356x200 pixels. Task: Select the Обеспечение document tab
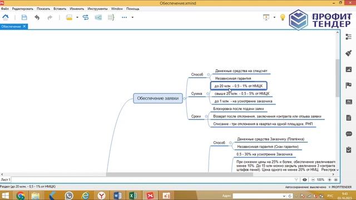pos(11,27)
